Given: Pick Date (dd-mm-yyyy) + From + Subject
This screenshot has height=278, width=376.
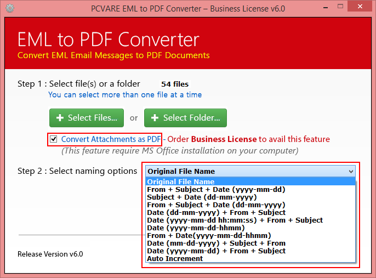Looking at the screenshot, I should [x=250, y=213].
